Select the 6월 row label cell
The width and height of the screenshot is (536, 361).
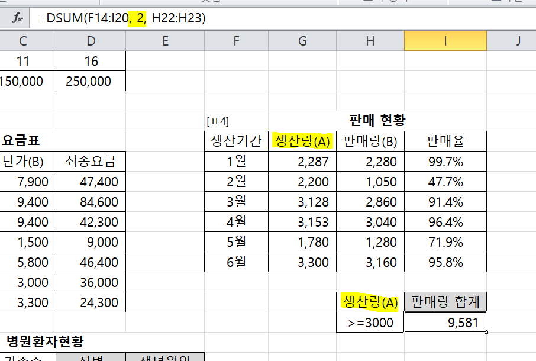[236, 262]
